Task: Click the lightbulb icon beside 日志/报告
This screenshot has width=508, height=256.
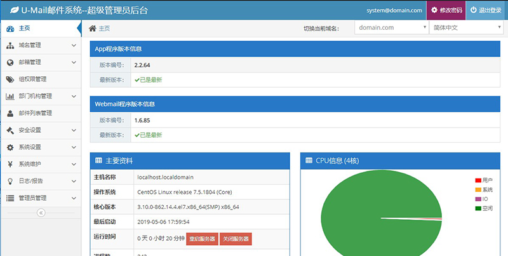Action: pyautogui.click(x=10, y=181)
